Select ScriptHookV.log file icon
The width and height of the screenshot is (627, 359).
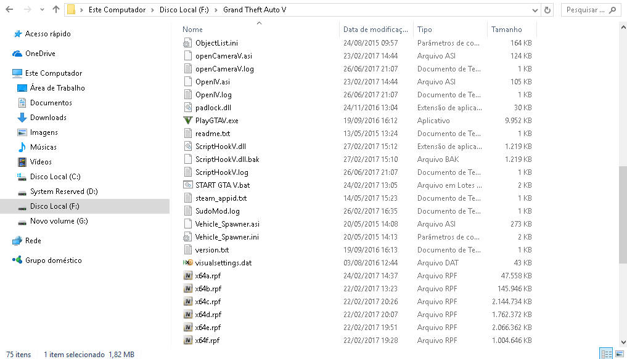pos(187,172)
